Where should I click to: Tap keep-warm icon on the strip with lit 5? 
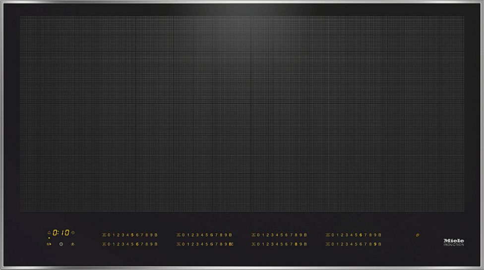pos(105,235)
